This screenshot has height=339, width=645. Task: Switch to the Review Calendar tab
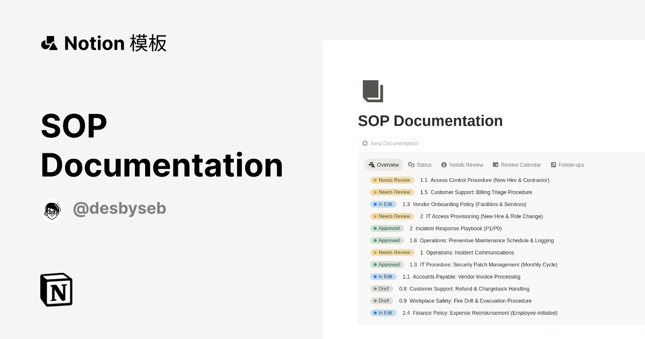coord(517,165)
